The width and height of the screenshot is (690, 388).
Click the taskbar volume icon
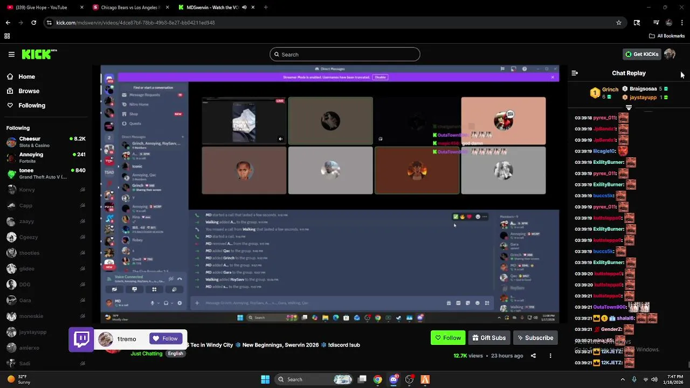coord(654,379)
